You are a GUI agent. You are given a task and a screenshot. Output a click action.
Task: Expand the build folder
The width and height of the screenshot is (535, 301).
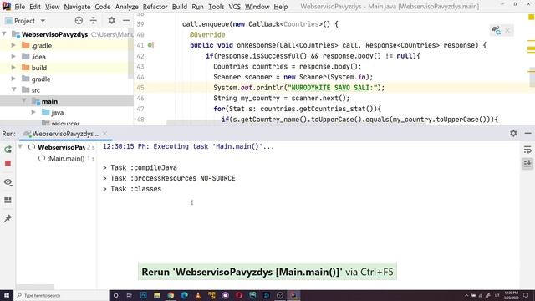tap(13, 68)
